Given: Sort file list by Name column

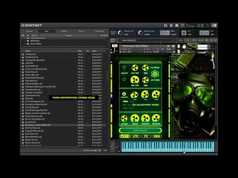Looking at the screenshot, I should tap(28, 51).
